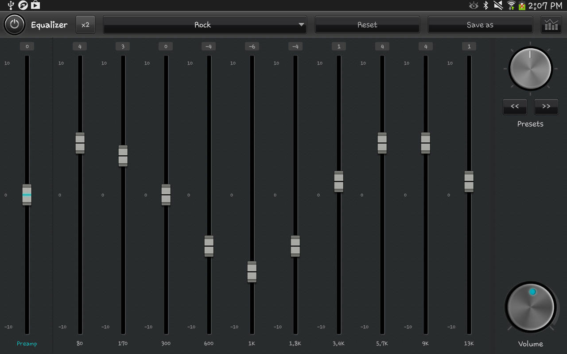Viewport: 567px width, 354px height.
Task: Click the 1K band slider handle
Action: tap(252, 272)
